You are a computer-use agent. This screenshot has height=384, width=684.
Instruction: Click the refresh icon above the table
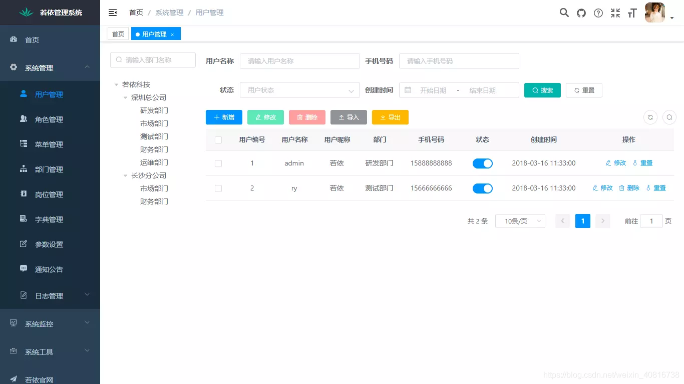click(x=650, y=117)
